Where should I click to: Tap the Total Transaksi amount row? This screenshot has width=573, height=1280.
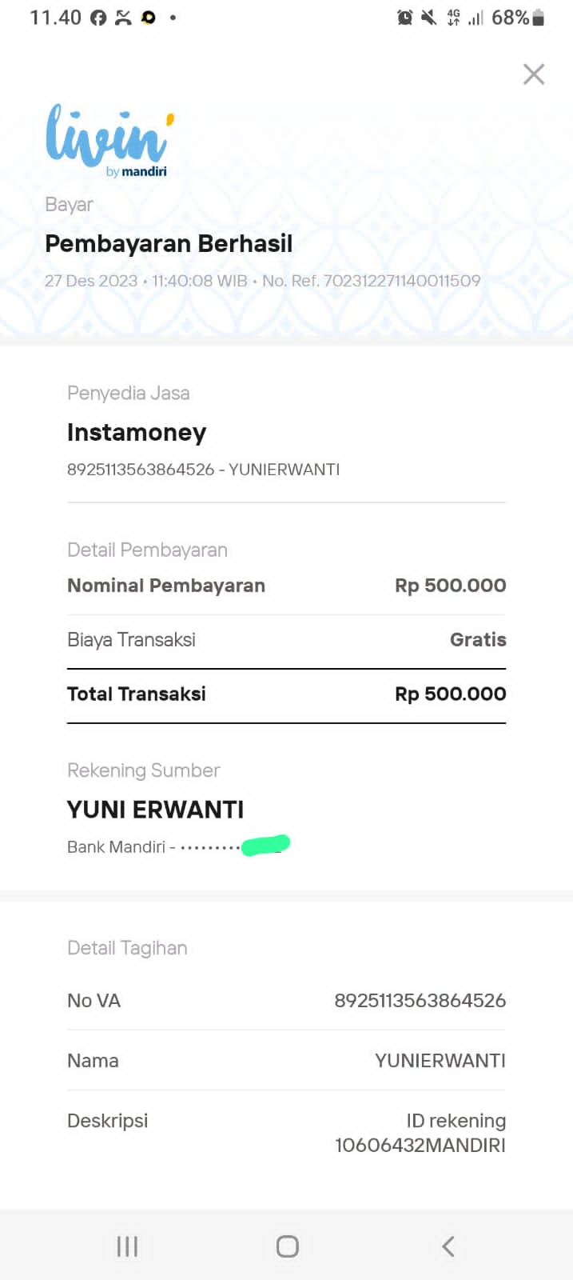[x=286, y=694]
